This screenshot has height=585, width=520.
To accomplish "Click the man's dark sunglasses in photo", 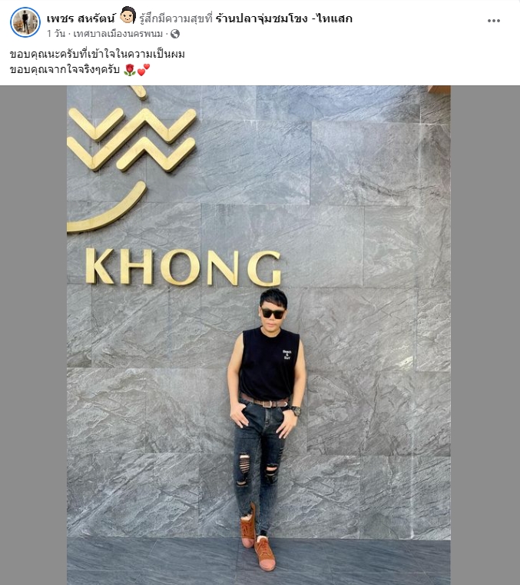I will (273, 313).
